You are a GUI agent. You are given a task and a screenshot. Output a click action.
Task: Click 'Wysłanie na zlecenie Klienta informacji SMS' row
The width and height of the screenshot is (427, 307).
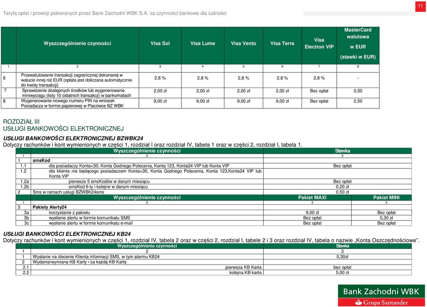pos(96,256)
